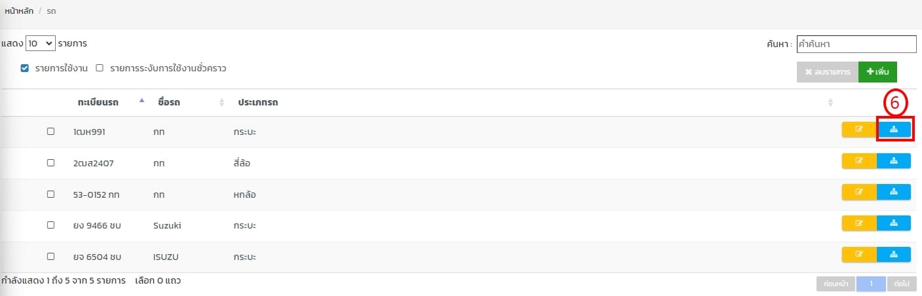
Task: Go to หน้าหลัก breadcrumb
Action: tap(19, 12)
